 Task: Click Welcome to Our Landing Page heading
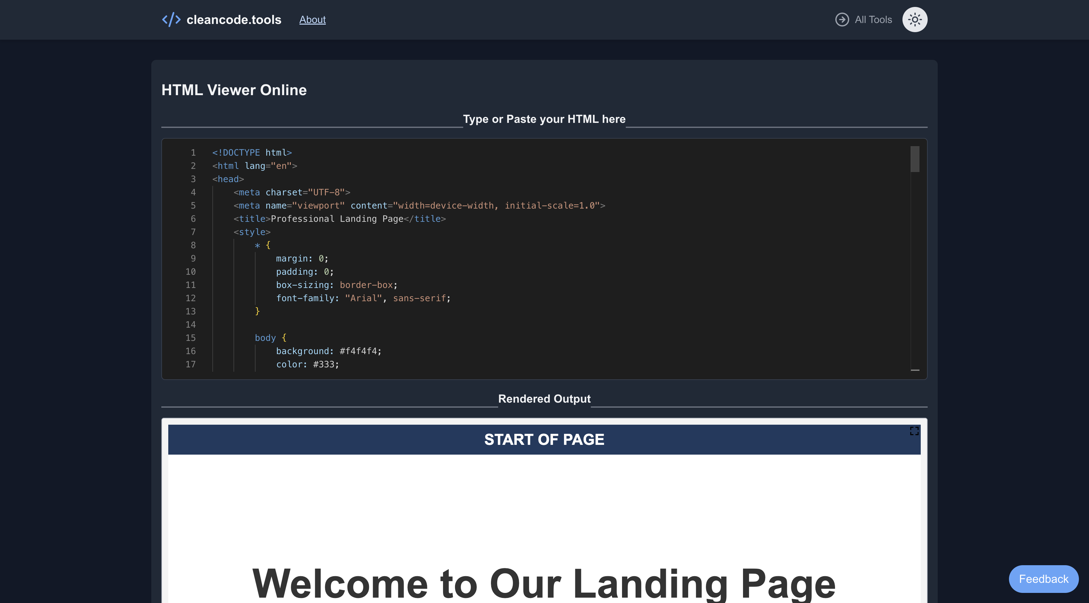[544, 583]
